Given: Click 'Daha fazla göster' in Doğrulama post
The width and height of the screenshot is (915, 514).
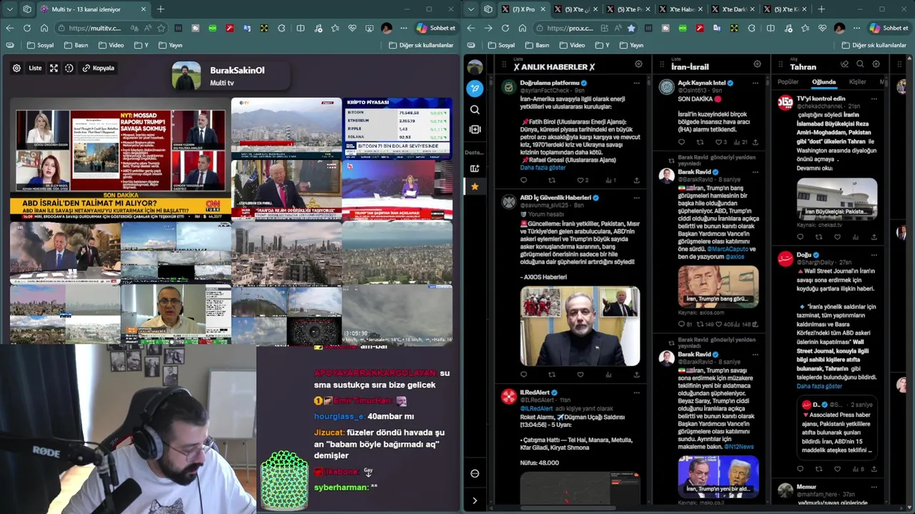Looking at the screenshot, I should 543,168.
